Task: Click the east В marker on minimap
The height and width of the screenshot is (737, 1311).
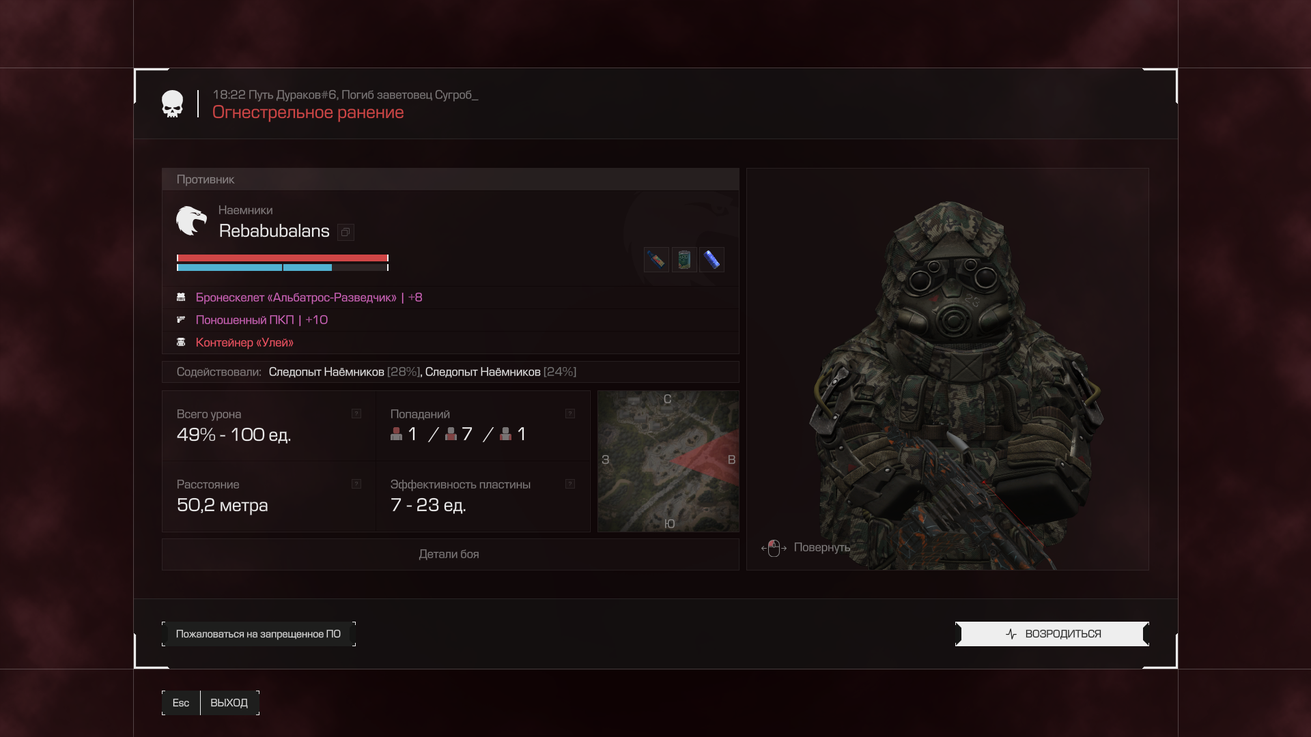Action: coord(731,460)
